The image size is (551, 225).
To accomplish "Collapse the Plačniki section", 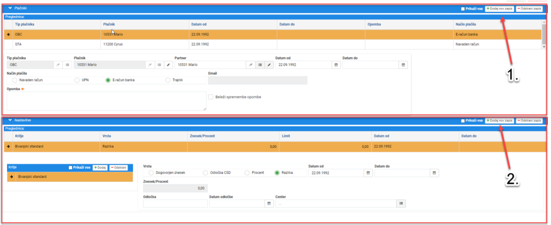I will click(x=10, y=8).
